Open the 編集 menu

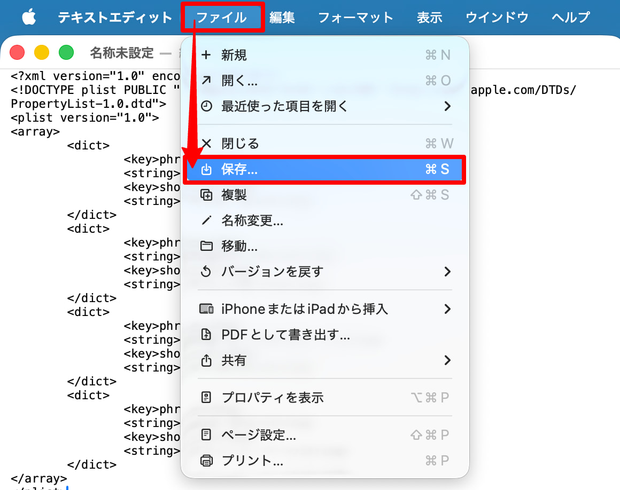tap(282, 18)
